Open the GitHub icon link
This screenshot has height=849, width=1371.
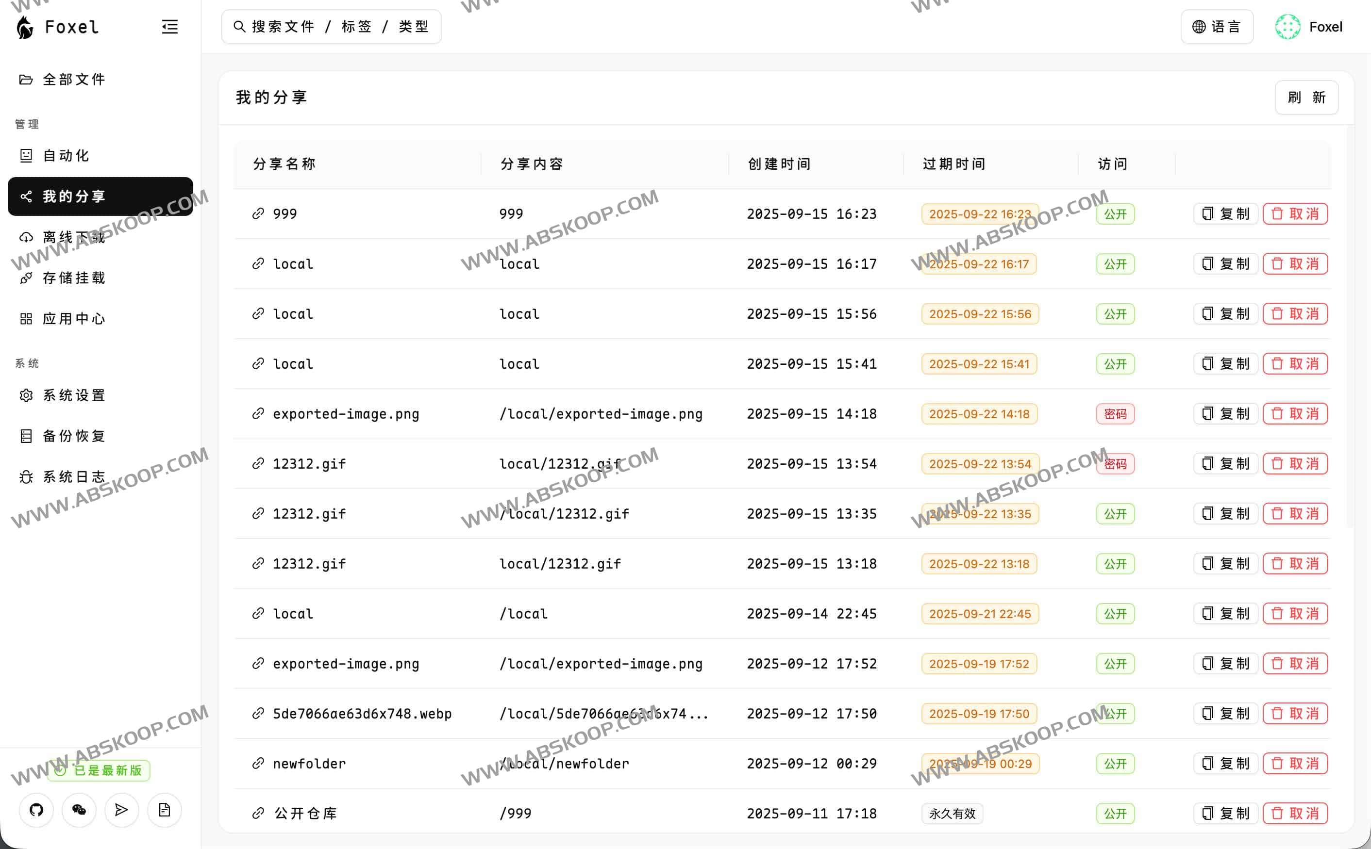click(x=36, y=810)
